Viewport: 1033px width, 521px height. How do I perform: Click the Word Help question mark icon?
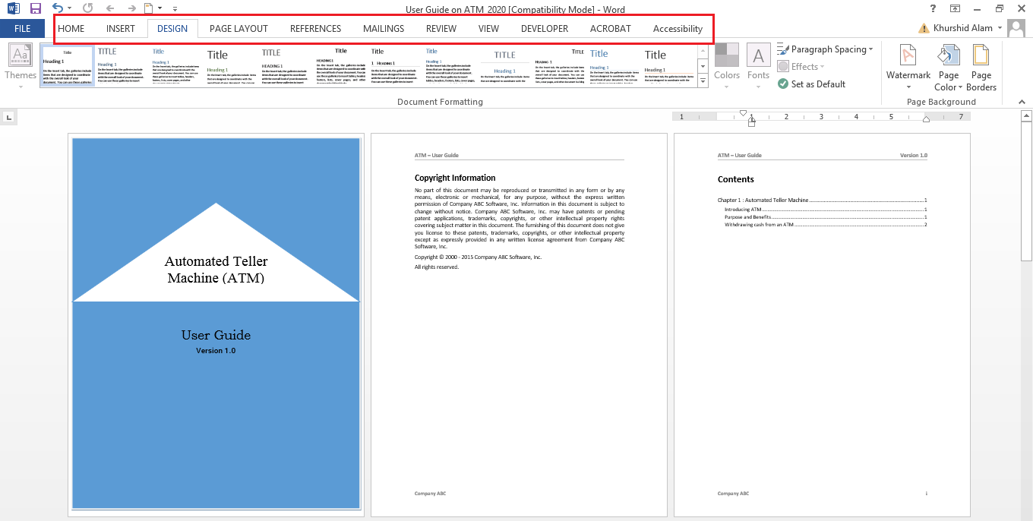[933, 8]
